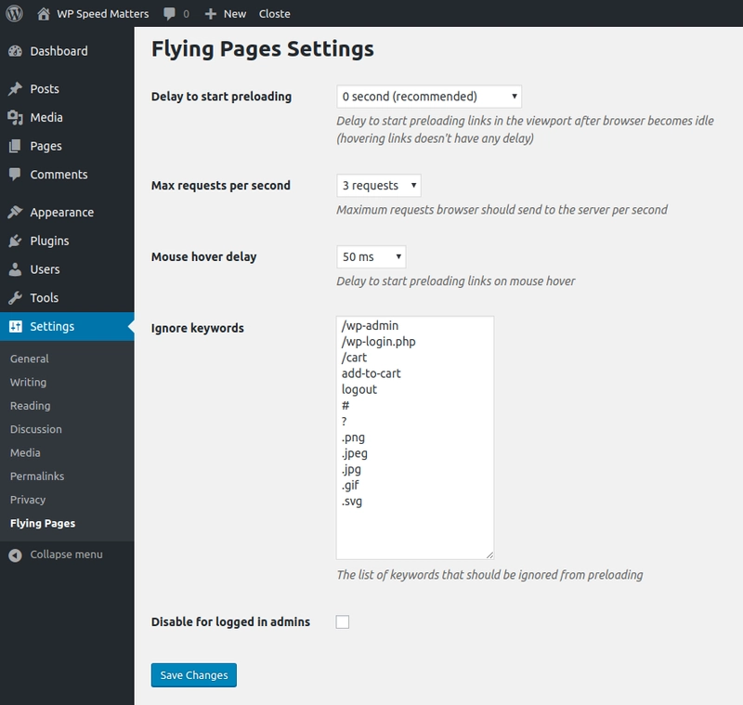Click the Pages document icon
The width and height of the screenshot is (743, 705).
pyautogui.click(x=15, y=146)
